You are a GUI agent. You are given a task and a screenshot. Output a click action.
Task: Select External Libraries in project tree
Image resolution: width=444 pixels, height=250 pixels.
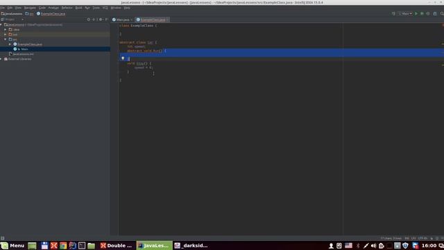(x=55, y=59)
